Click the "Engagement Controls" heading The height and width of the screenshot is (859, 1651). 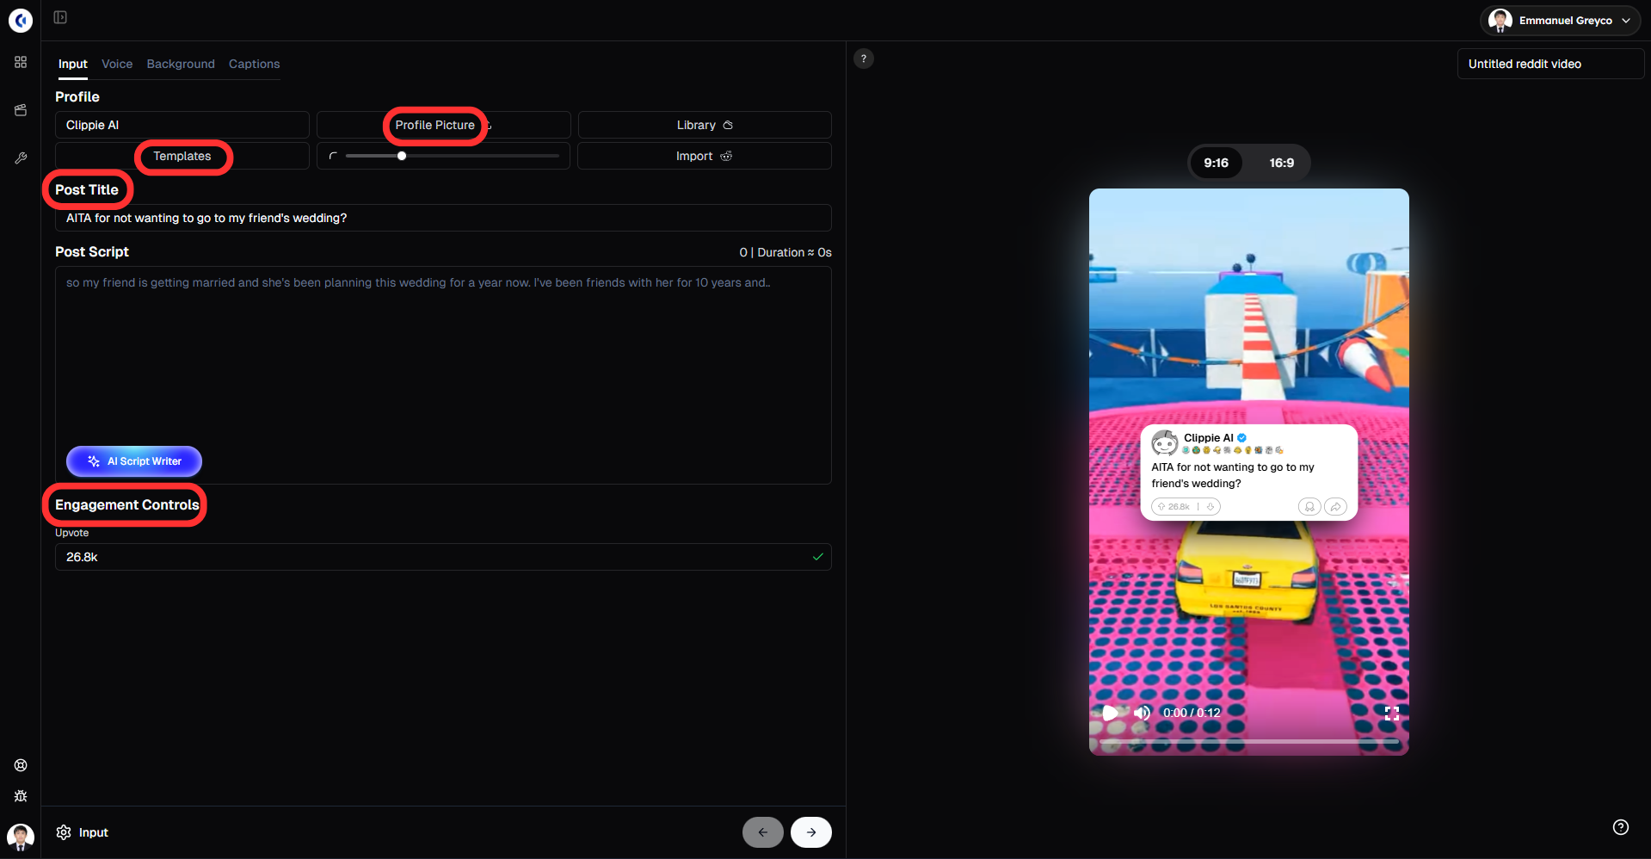(x=127, y=504)
